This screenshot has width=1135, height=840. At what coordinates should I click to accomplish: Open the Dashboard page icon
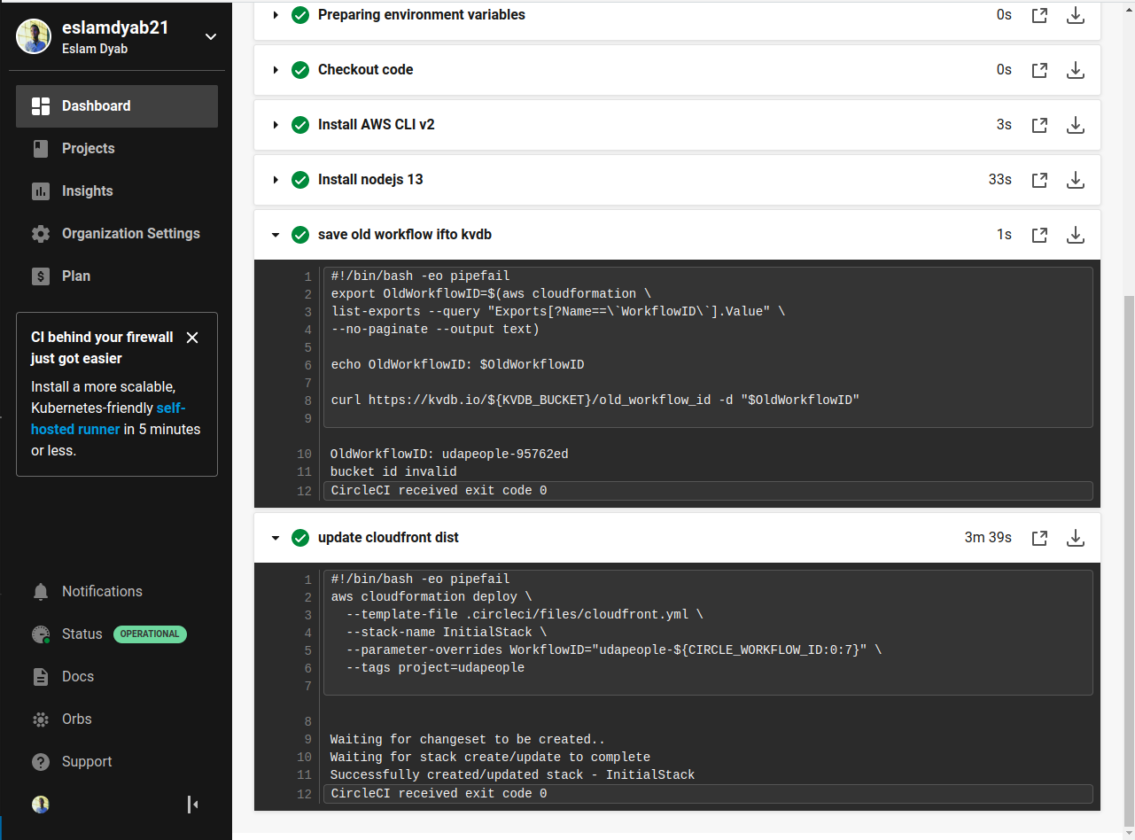tap(41, 106)
